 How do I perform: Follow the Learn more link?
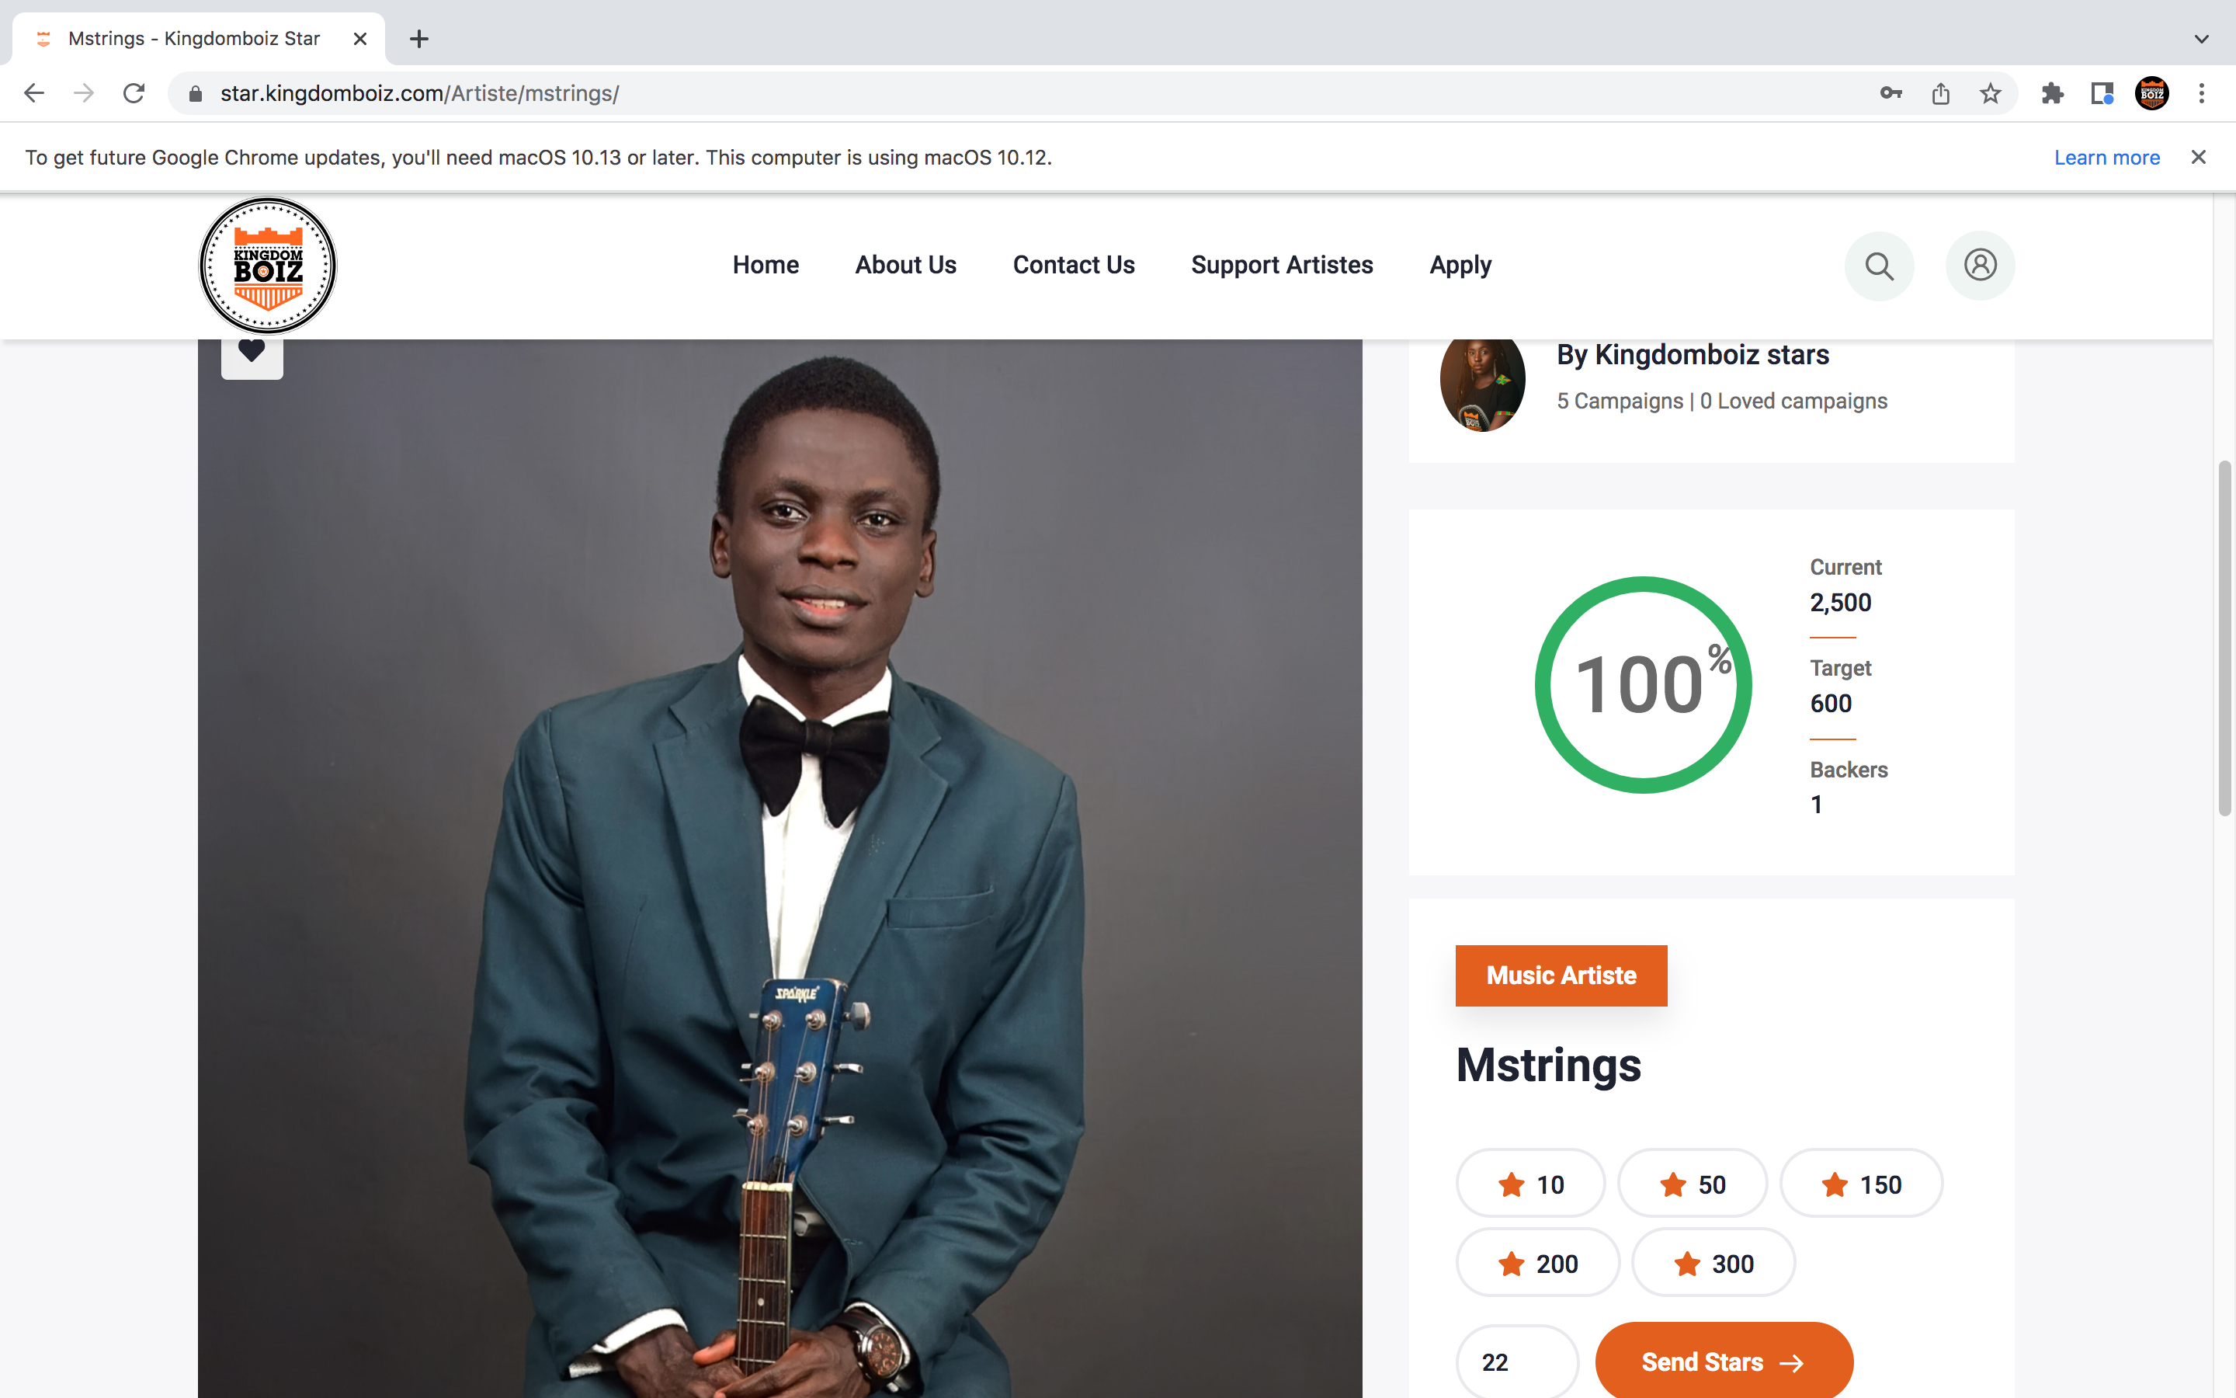coord(2106,158)
